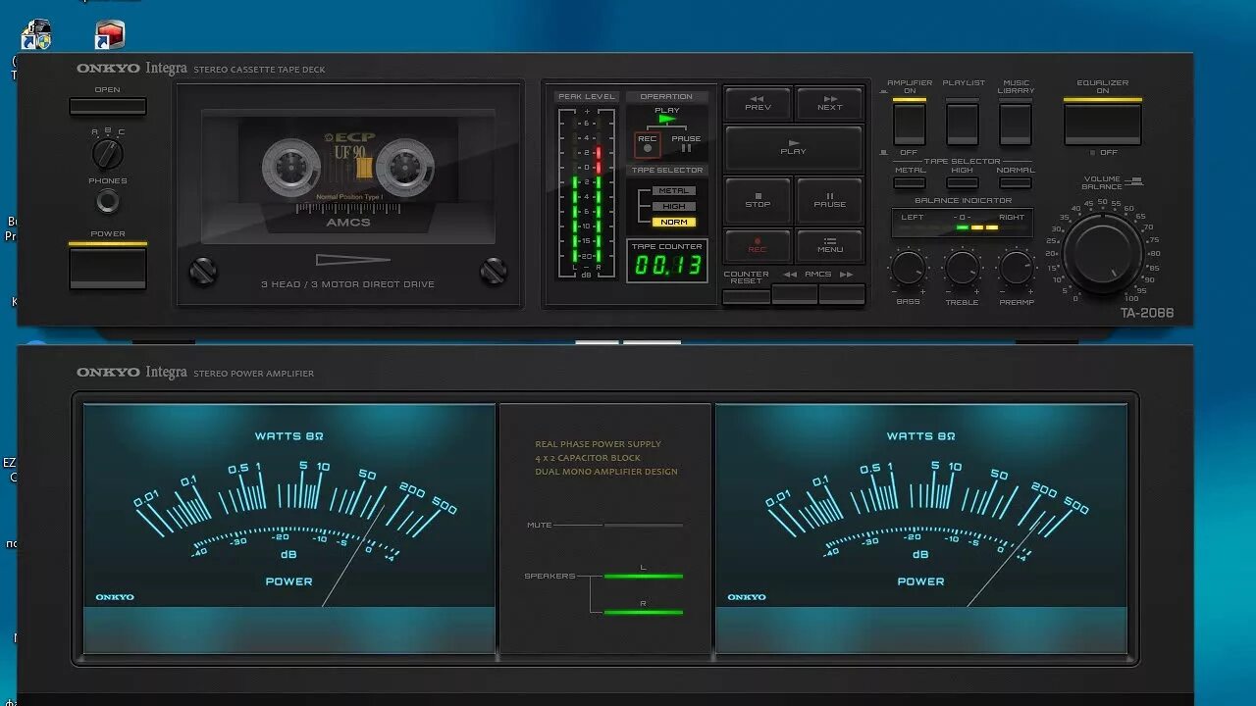Click the METAL tape selector indicator label
The height and width of the screenshot is (706, 1256).
click(674, 191)
